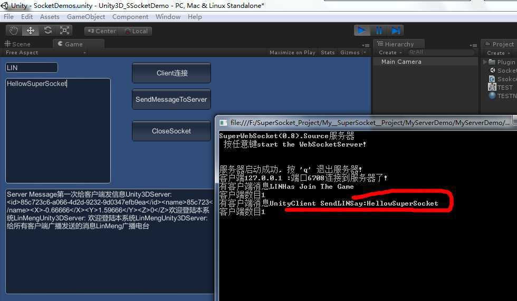
Task: Open the File menu
Action: click(x=8, y=16)
